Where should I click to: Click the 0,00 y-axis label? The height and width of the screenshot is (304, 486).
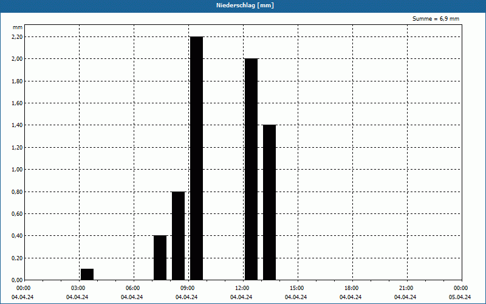click(17, 280)
